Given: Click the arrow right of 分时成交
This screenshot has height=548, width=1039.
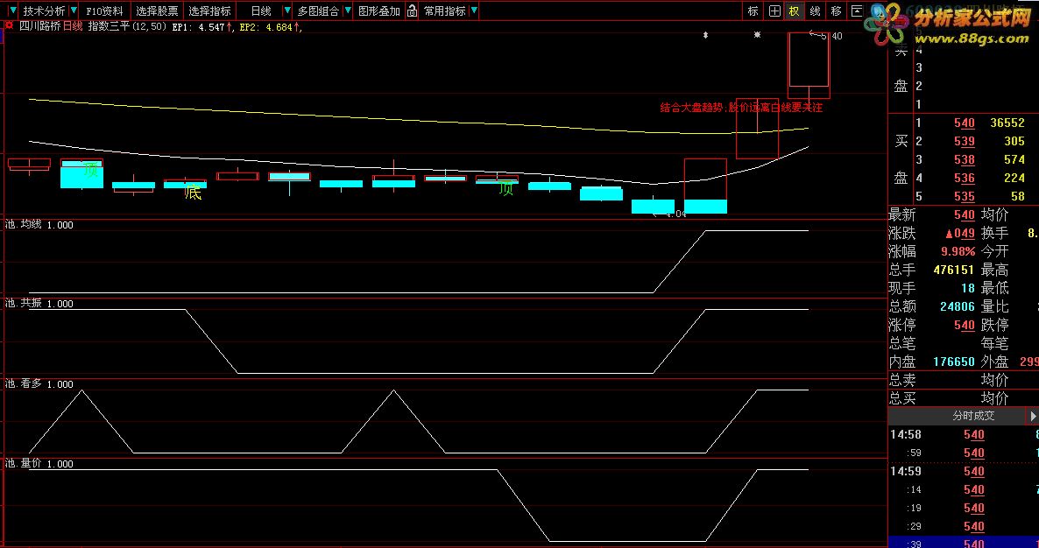Looking at the screenshot, I should [1032, 416].
